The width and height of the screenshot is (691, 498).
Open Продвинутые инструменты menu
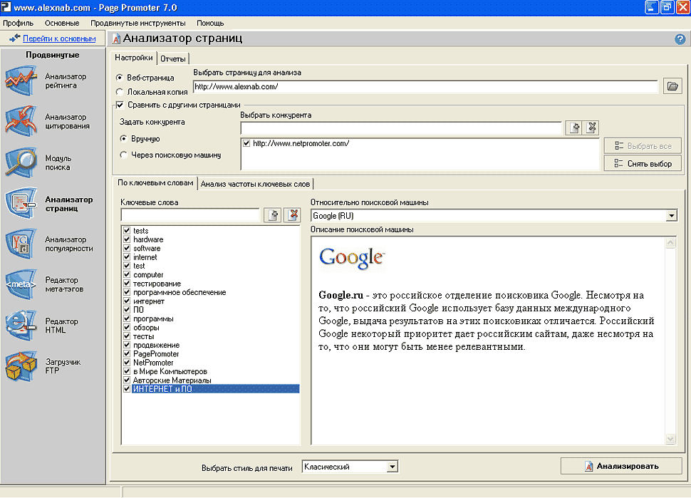(x=138, y=23)
